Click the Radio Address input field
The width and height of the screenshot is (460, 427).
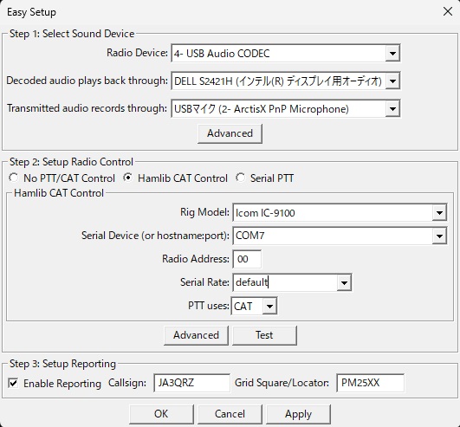click(247, 259)
